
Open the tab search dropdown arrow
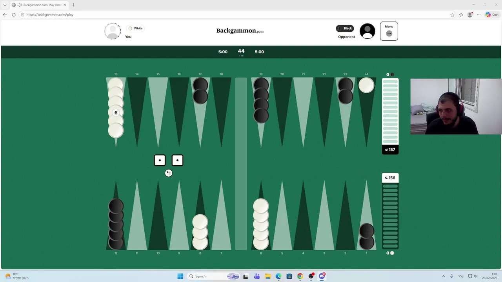click(5, 5)
